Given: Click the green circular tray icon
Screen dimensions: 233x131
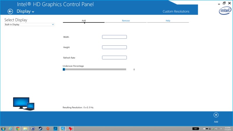Looking at the screenshot, I should (213, 129).
